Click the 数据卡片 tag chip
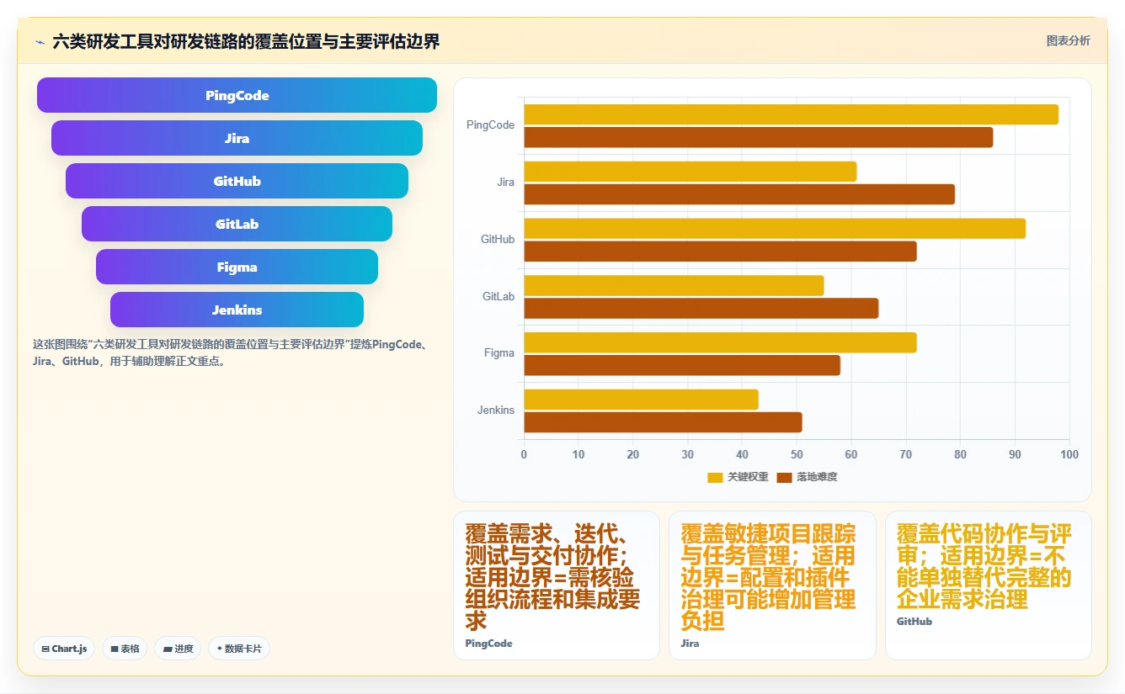 pyautogui.click(x=239, y=649)
